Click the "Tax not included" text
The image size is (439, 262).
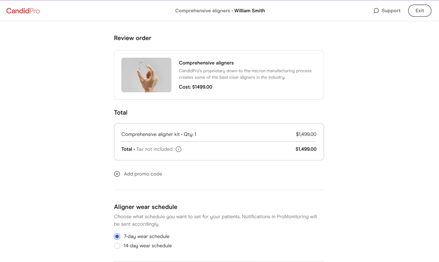(x=154, y=149)
